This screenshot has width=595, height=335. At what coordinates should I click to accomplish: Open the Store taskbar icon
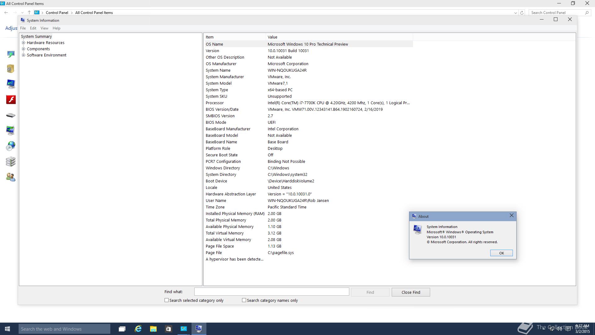click(168, 329)
